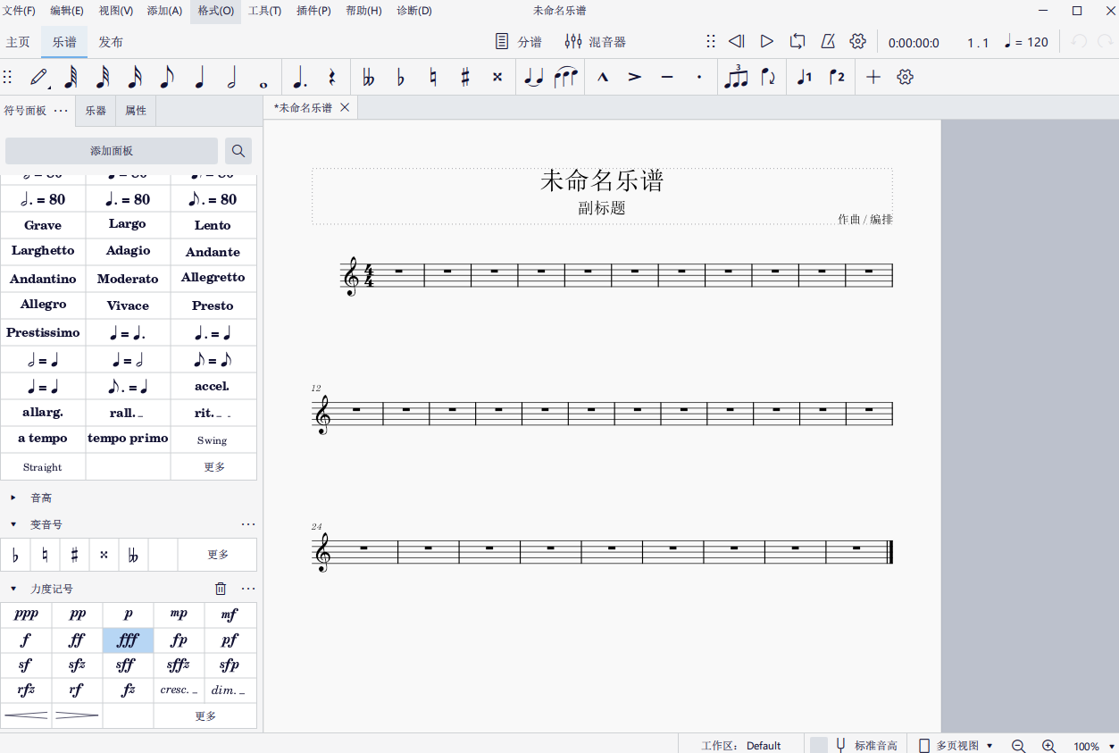The height and width of the screenshot is (753, 1119).
Task: Select the eighth note duration
Action: (x=166, y=78)
